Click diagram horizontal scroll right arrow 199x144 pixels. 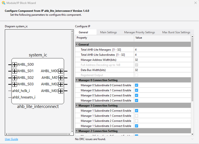coord(69,134)
